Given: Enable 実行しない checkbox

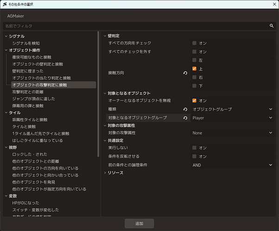Looking at the screenshot, I should (194, 148).
